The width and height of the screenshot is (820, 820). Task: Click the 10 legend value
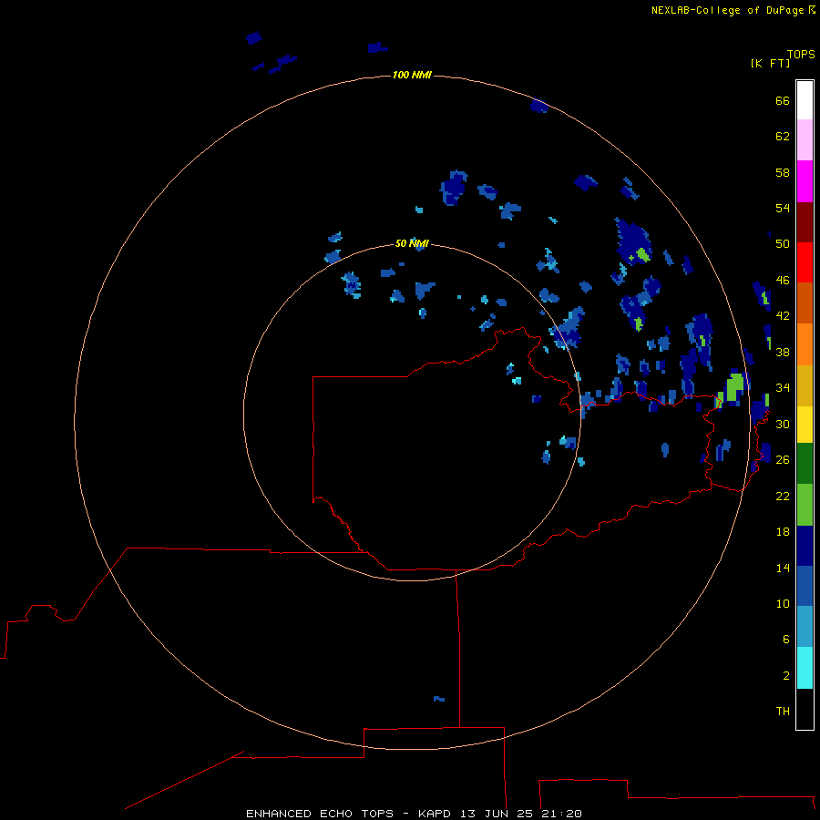tap(783, 603)
